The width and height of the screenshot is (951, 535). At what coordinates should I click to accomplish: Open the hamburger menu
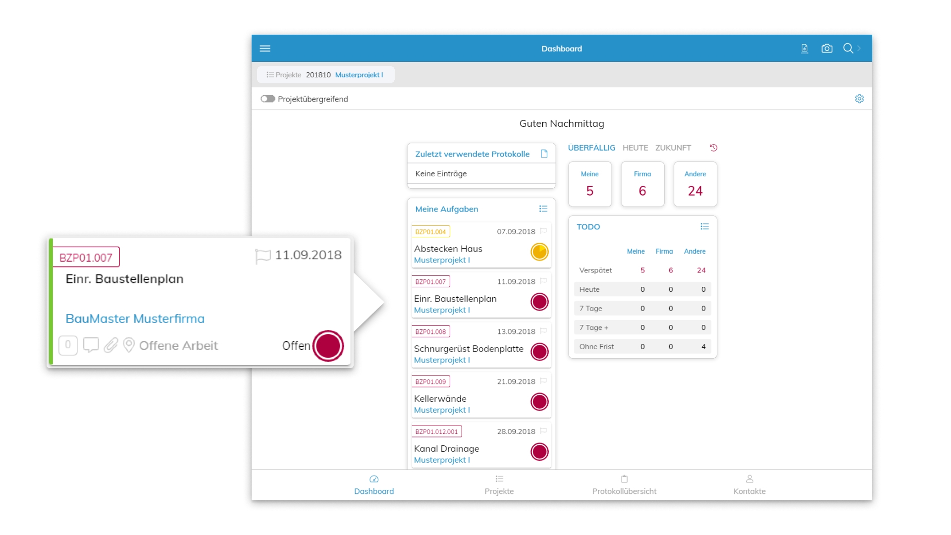coord(265,49)
